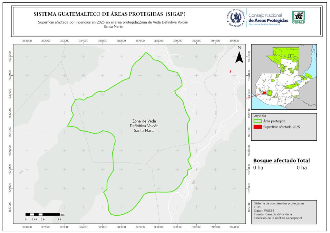This screenshot has width=330, height=233.
Task: Click the black north arrow symbol
Action: 239,56
